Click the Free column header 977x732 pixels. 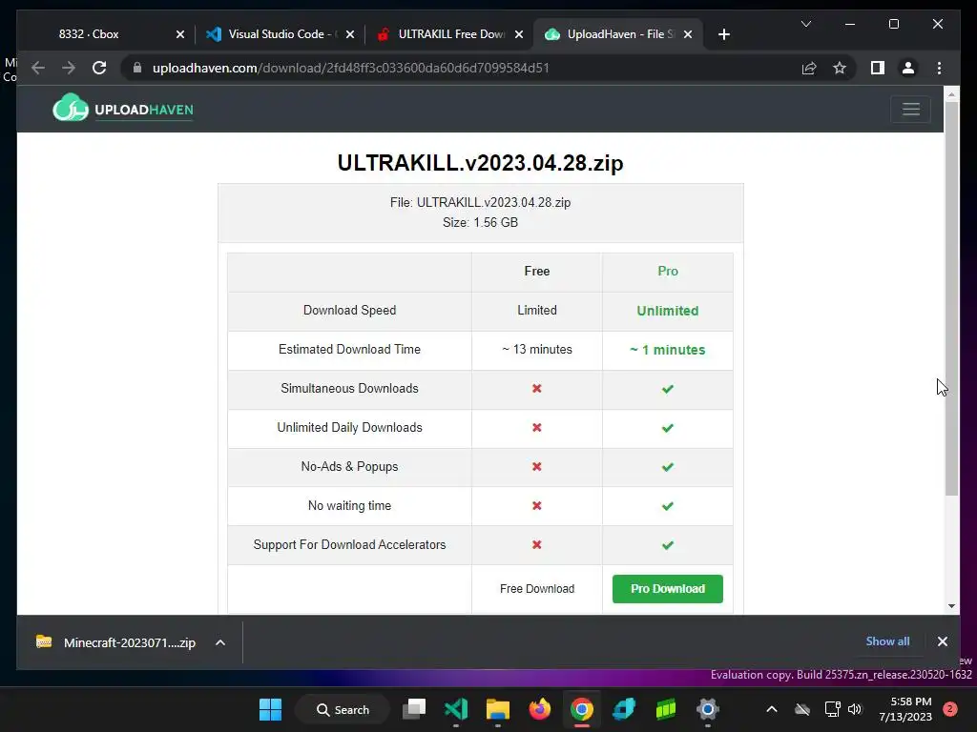536,271
